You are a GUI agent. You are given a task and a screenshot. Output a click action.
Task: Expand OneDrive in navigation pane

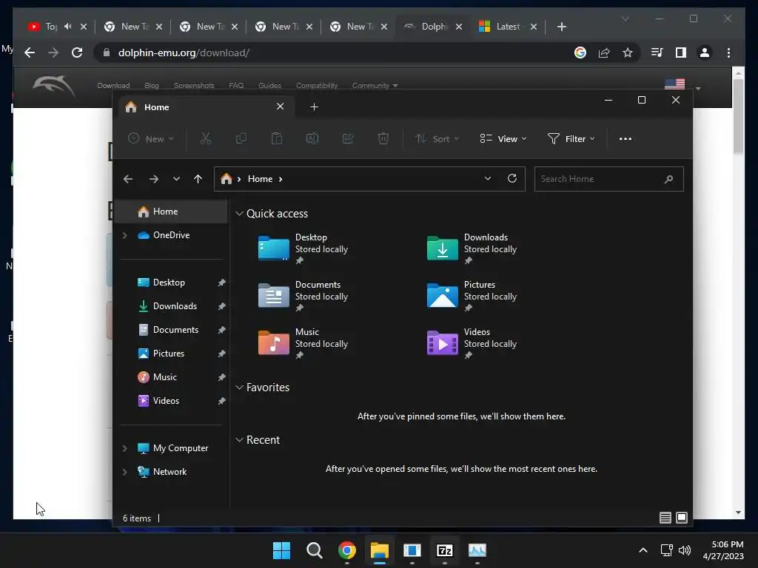tap(124, 235)
